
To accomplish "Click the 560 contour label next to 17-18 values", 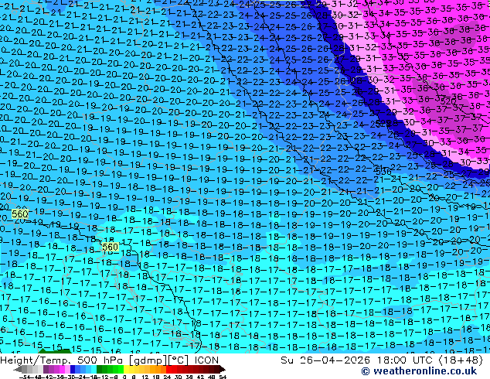I will pyautogui.click(x=111, y=247).
